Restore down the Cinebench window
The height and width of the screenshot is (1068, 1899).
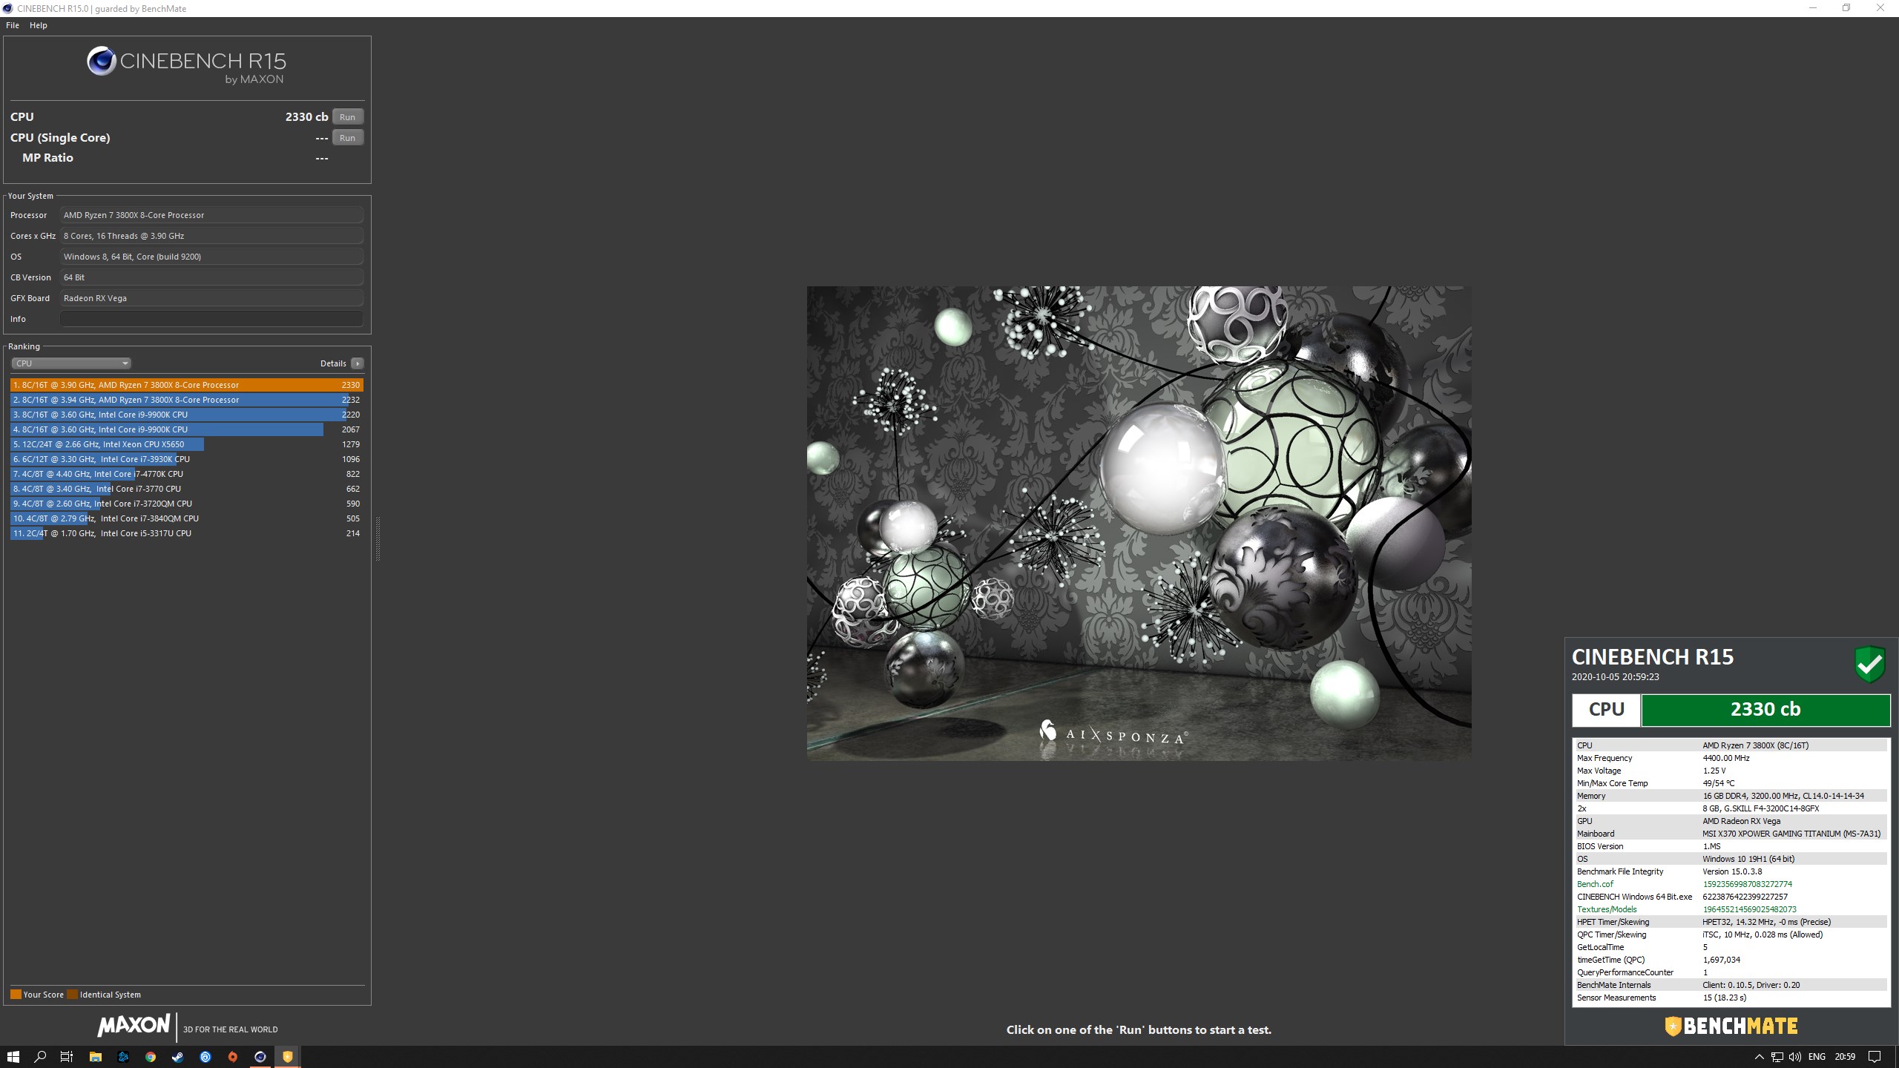pyautogui.click(x=1846, y=8)
